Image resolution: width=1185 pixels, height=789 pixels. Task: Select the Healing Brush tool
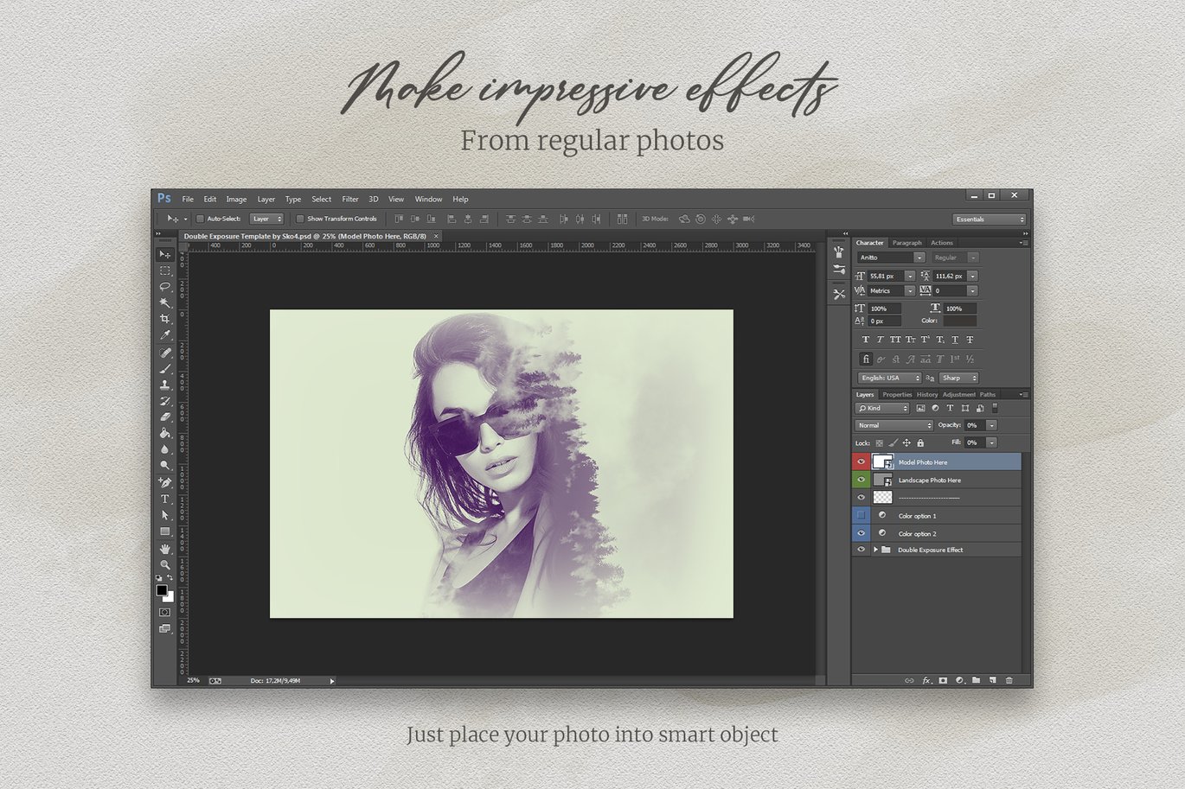[164, 353]
